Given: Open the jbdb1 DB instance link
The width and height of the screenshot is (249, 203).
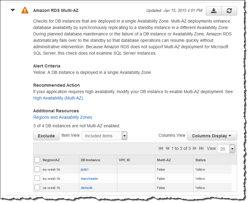Looking at the screenshot, I should pyautogui.click(x=84, y=169).
